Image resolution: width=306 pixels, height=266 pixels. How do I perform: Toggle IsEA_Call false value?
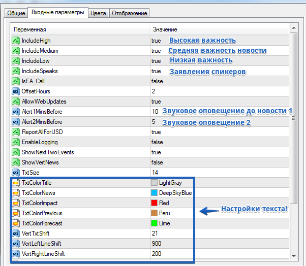157,81
